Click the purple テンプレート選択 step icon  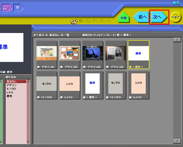point(7,7)
